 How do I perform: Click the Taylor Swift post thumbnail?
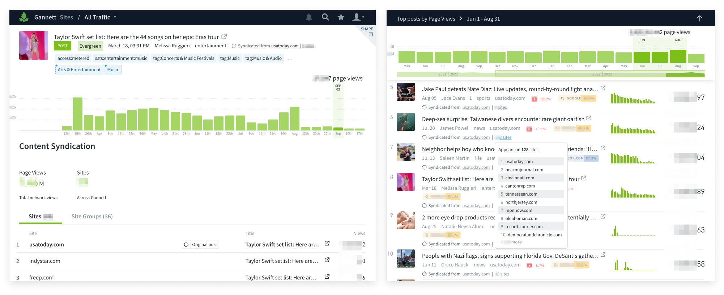tap(34, 45)
